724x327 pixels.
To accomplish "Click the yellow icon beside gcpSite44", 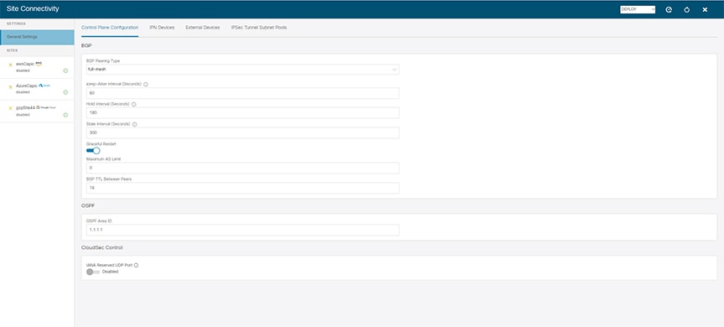I will pyautogui.click(x=11, y=108).
